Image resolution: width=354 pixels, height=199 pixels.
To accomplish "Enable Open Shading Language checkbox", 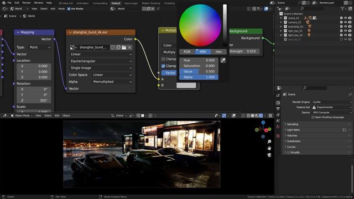I will 313,117.
